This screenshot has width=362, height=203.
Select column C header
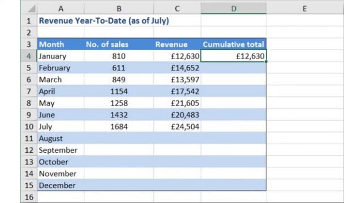click(x=177, y=9)
